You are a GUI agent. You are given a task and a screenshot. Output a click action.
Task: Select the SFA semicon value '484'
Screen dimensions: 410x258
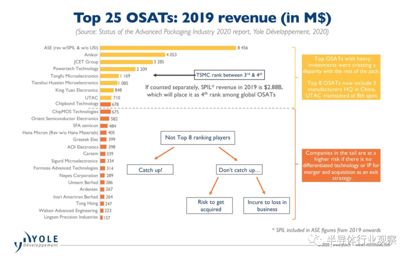point(113,126)
